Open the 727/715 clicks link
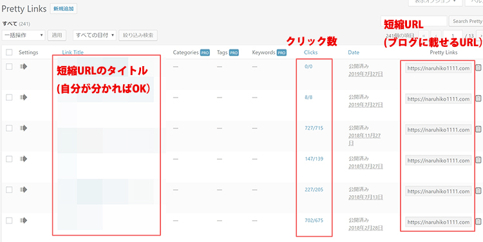The width and height of the screenshot is (483, 242). [314, 128]
